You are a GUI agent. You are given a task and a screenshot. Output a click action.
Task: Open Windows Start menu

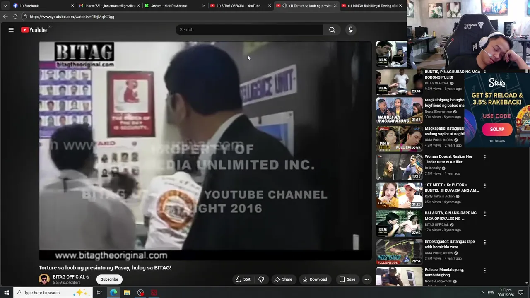[6, 293]
